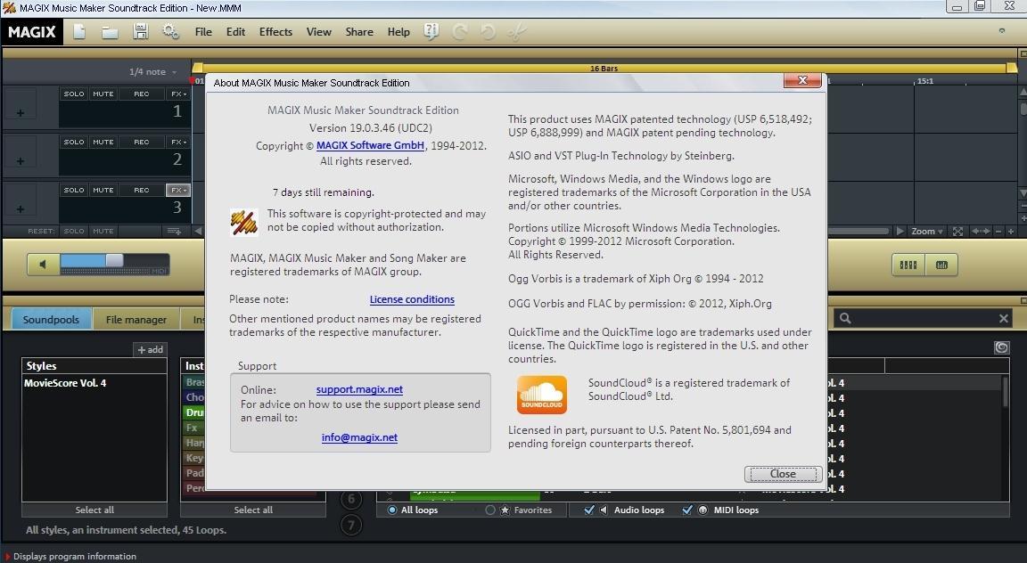
Task: Disable MIDI loops
Action: pos(686,510)
